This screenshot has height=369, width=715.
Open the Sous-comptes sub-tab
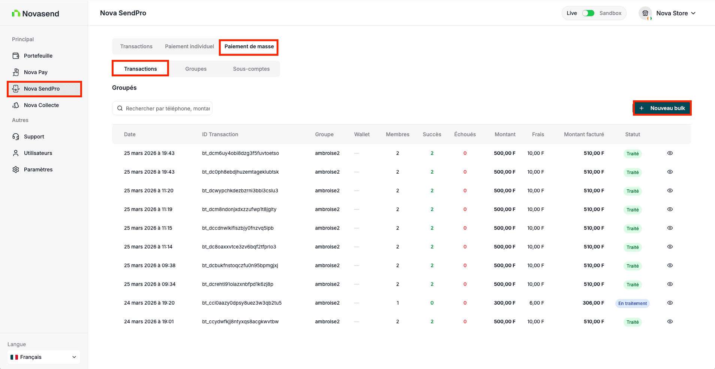click(x=251, y=69)
